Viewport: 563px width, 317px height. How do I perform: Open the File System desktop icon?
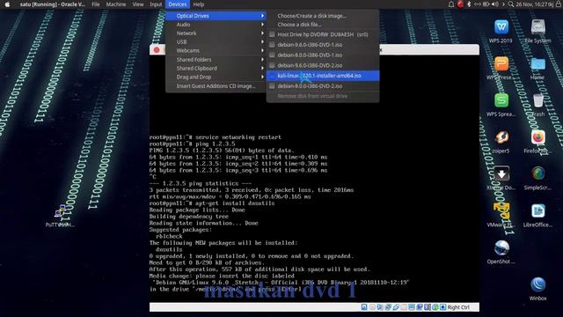537,27
